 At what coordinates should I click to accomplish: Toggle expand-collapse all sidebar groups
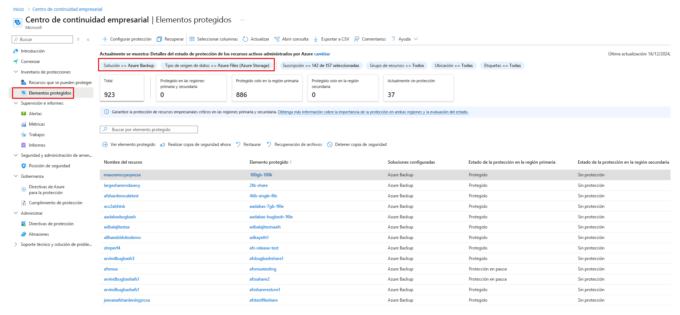[x=78, y=39]
